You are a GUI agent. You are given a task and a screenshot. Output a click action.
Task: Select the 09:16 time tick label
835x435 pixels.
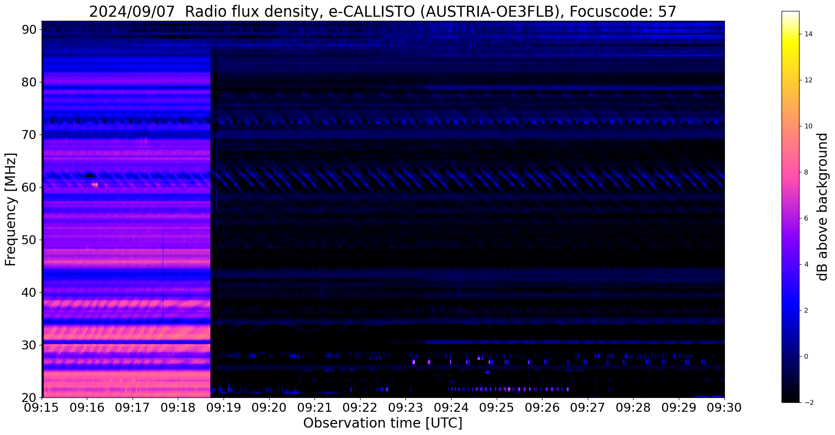(86, 408)
